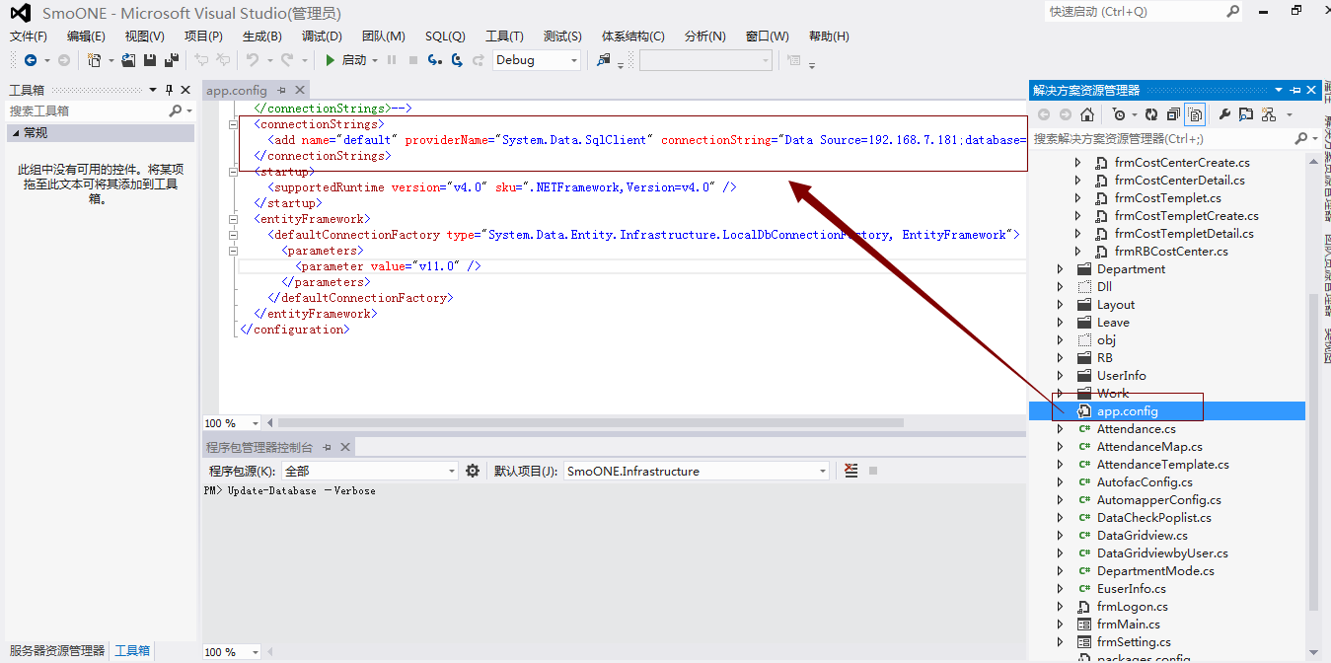Click the Step Over debug icon
Viewport: 1331px width, 663px height.
[457, 60]
